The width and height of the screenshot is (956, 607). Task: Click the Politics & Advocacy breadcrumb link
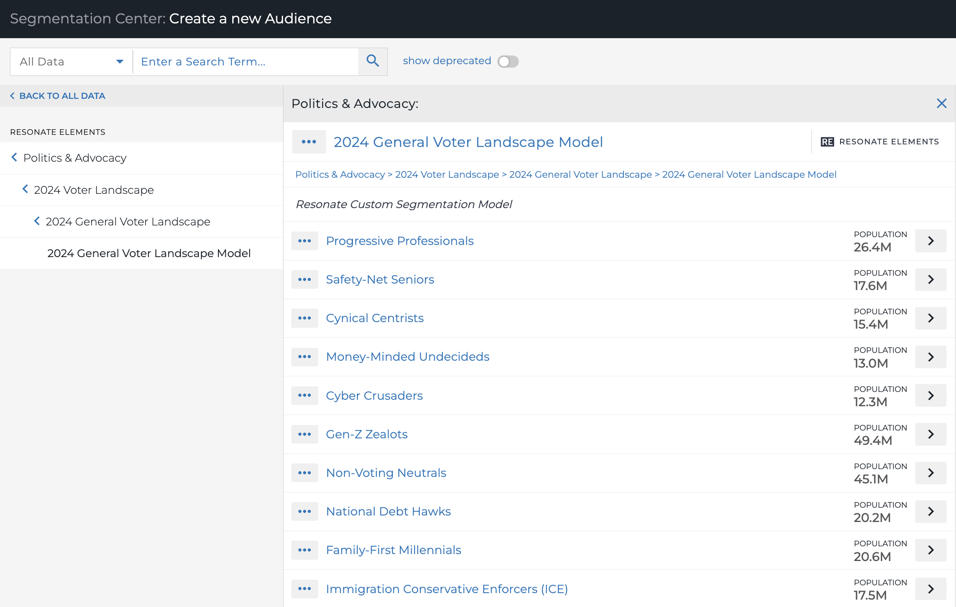pyautogui.click(x=340, y=174)
